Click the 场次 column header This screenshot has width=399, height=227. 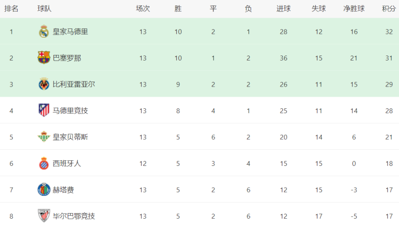coord(143,8)
